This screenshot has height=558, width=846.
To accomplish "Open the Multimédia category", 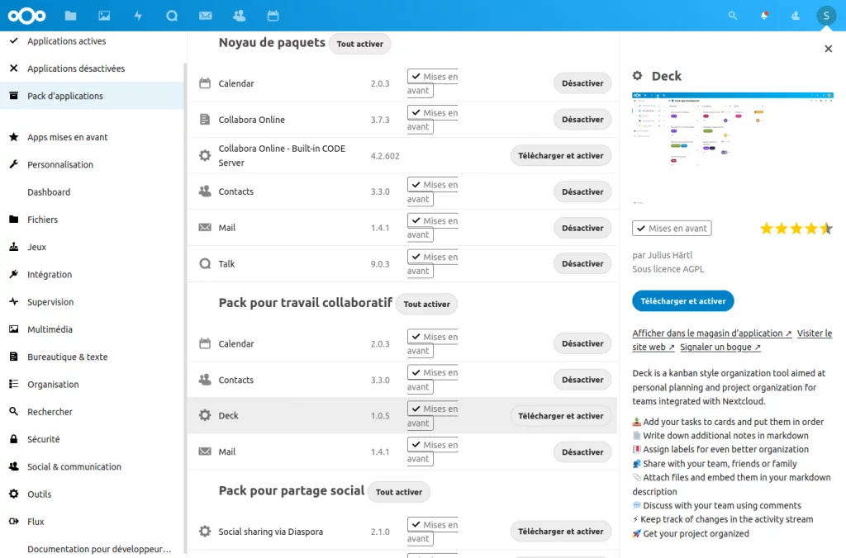I will point(92,329).
